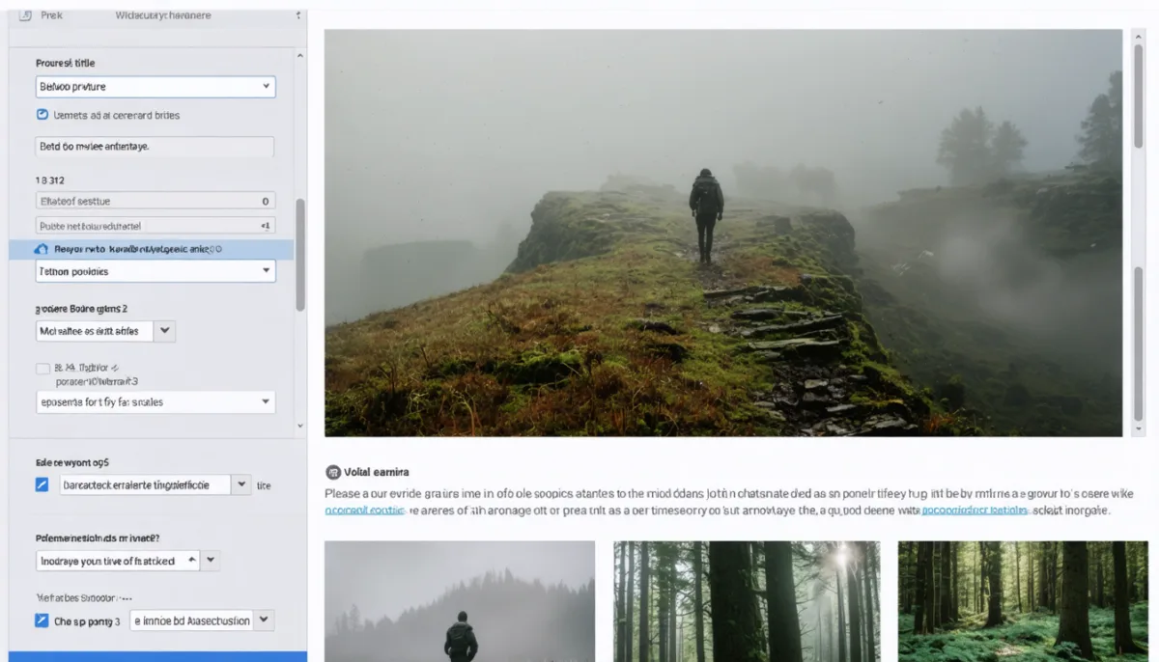The image size is (1159, 662).
Task: Click the up arrow inside the "Inodraye youn tive" field
Action: coord(191,560)
